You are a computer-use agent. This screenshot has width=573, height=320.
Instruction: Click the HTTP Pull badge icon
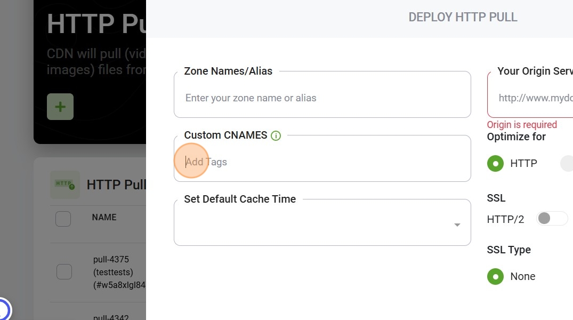coord(65,185)
